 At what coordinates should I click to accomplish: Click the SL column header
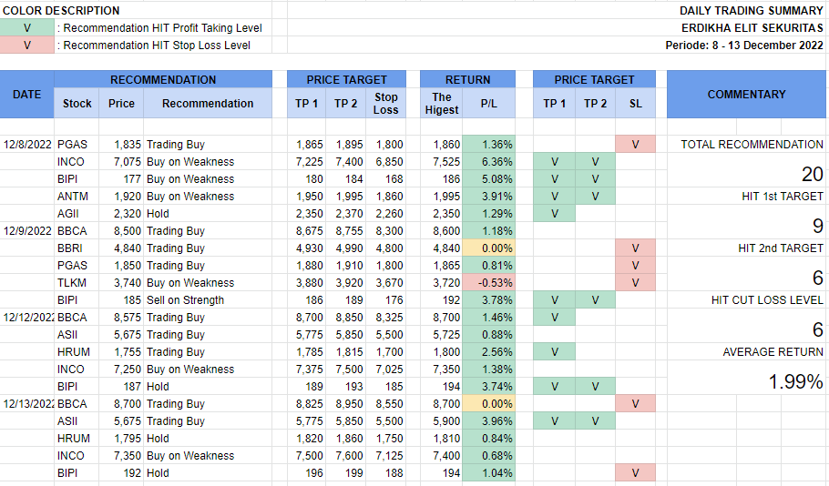click(635, 104)
